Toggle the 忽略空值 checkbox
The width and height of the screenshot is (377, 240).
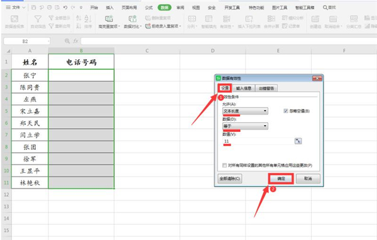click(x=286, y=111)
